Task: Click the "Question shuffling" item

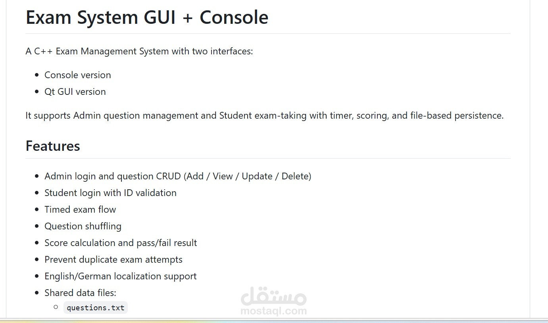Action: coord(83,226)
